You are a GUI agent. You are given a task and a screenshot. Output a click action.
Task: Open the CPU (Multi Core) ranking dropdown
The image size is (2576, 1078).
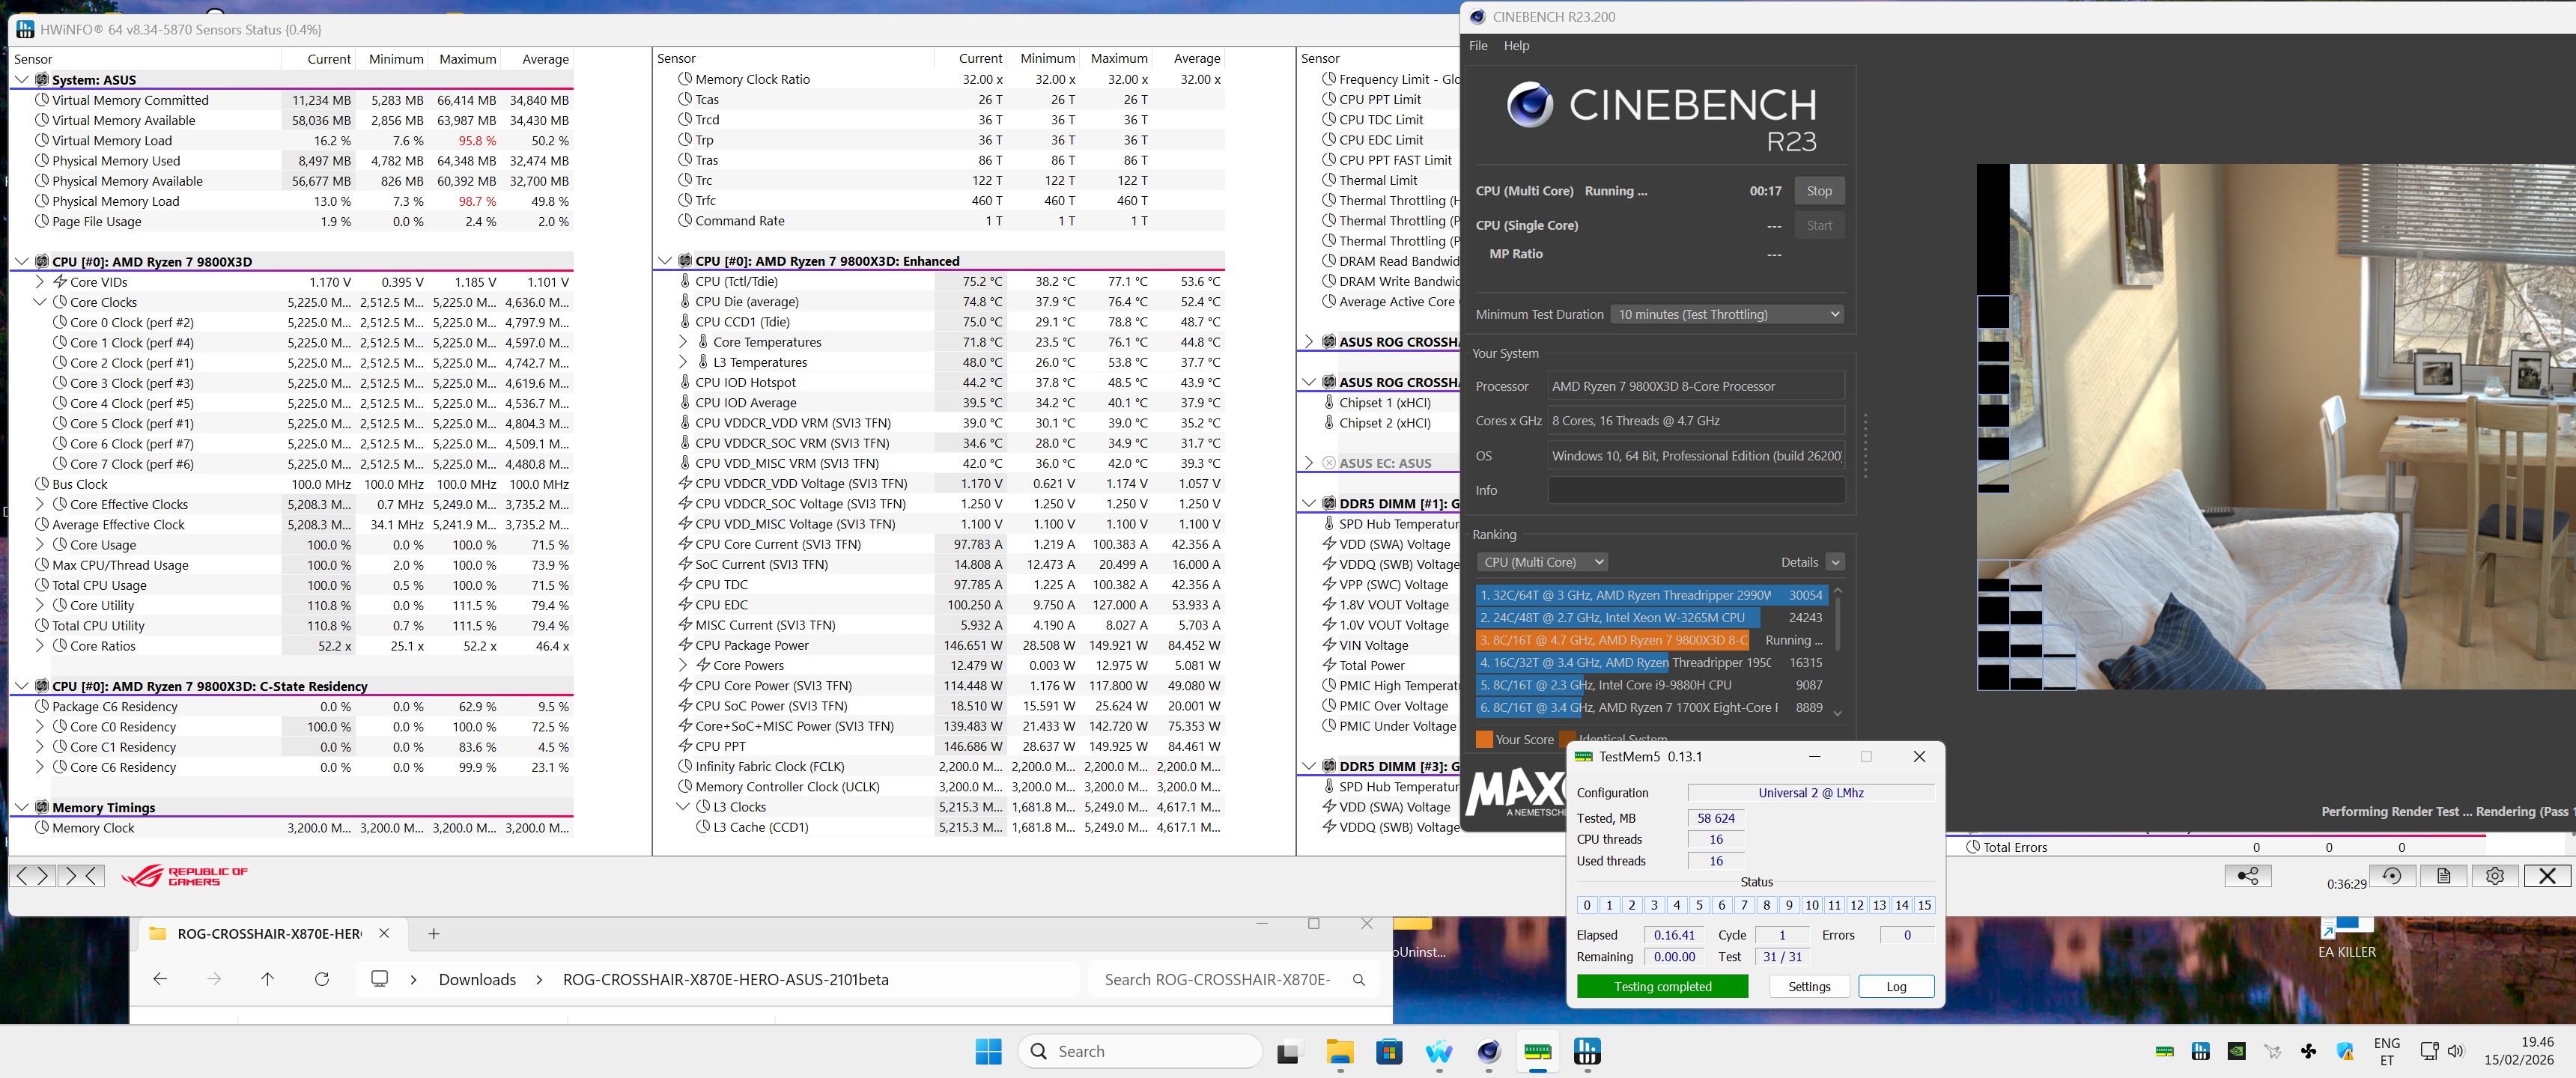tap(1542, 562)
